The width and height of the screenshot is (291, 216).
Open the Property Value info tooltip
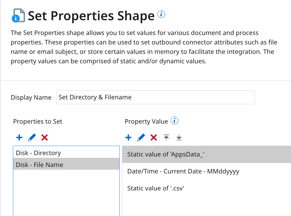point(175,121)
